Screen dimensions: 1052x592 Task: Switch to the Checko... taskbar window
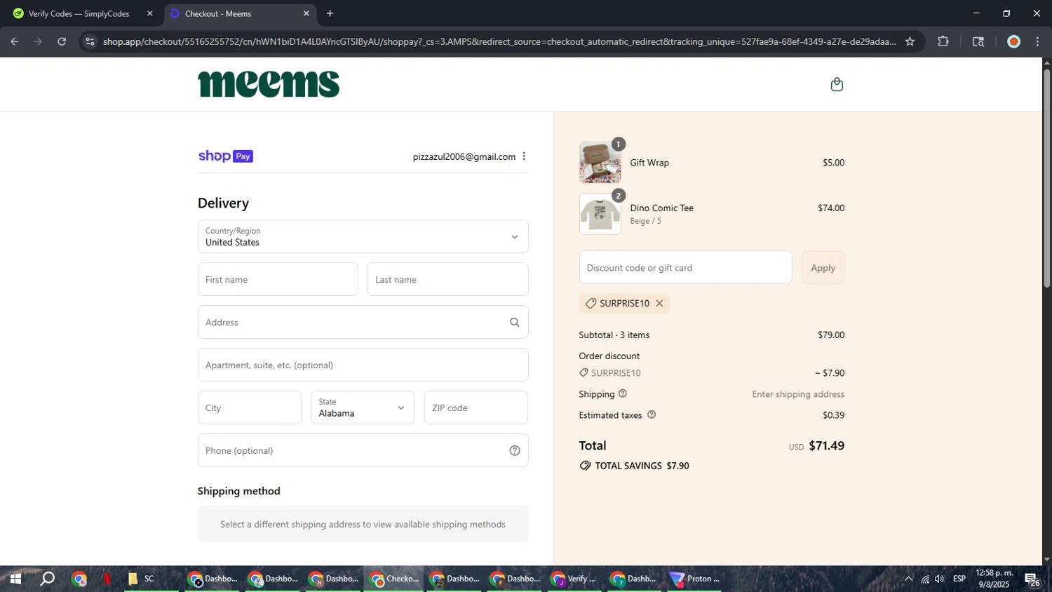point(393,579)
